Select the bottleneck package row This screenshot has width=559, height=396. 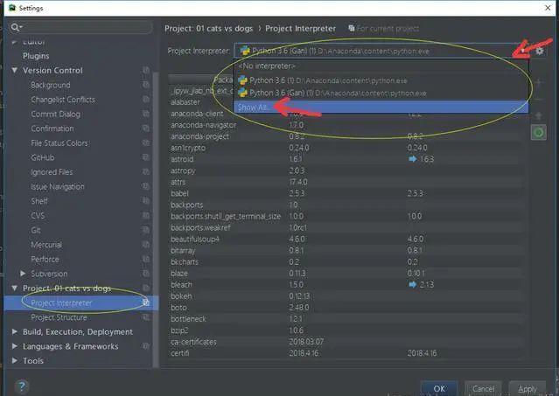(x=345, y=319)
